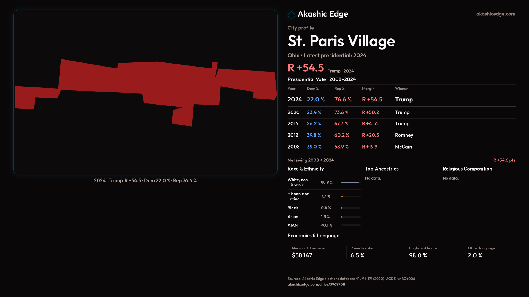This screenshot has height=297, width=529.
Task: Click the White, non-Hispanic percentage bar
Action: point(350,183)
